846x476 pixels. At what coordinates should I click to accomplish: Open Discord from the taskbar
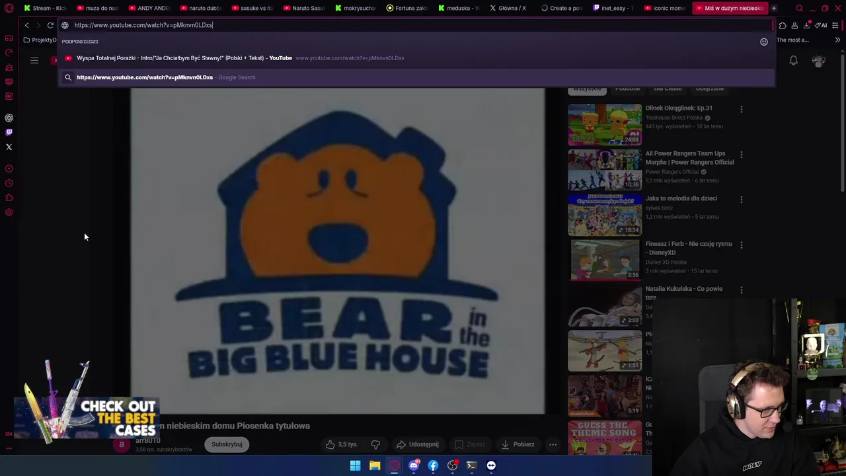coord(414,465)
